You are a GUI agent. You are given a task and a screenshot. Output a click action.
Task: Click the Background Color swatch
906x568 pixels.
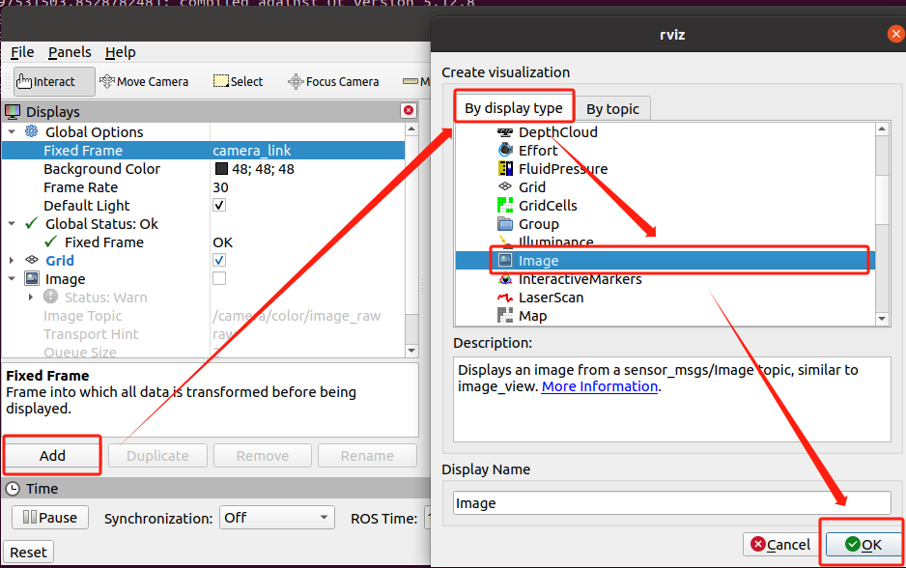point(221,169)
